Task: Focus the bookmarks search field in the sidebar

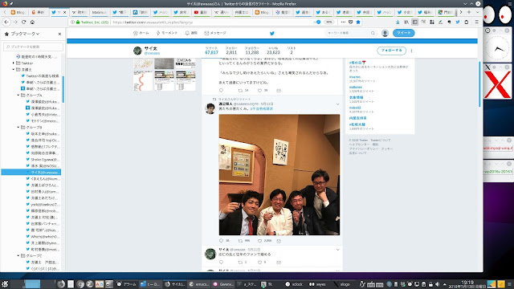Action: (33, 47)
